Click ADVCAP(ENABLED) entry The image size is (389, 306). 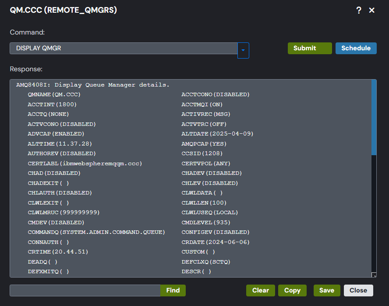pos(56,134)
